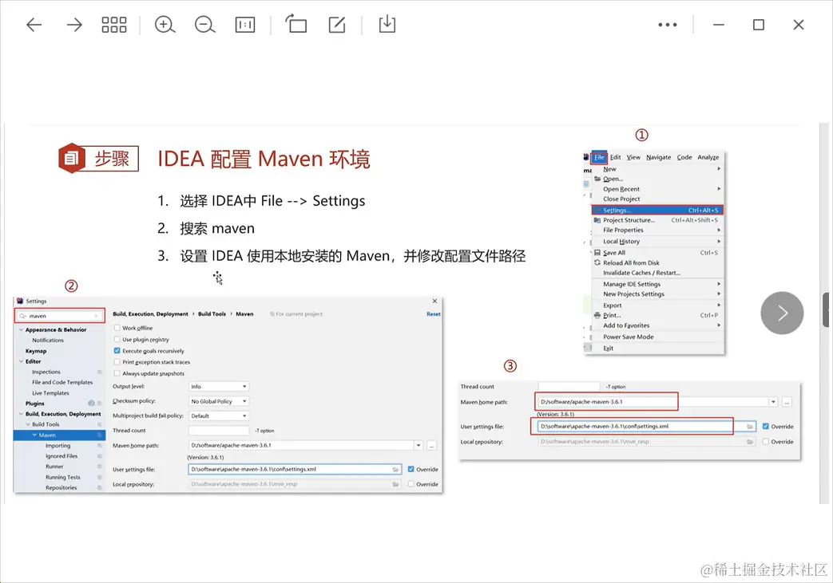Click the floppy icon beside Save All
The height and width of the screenshot is (583, 833).
click(x=597, y=253)
